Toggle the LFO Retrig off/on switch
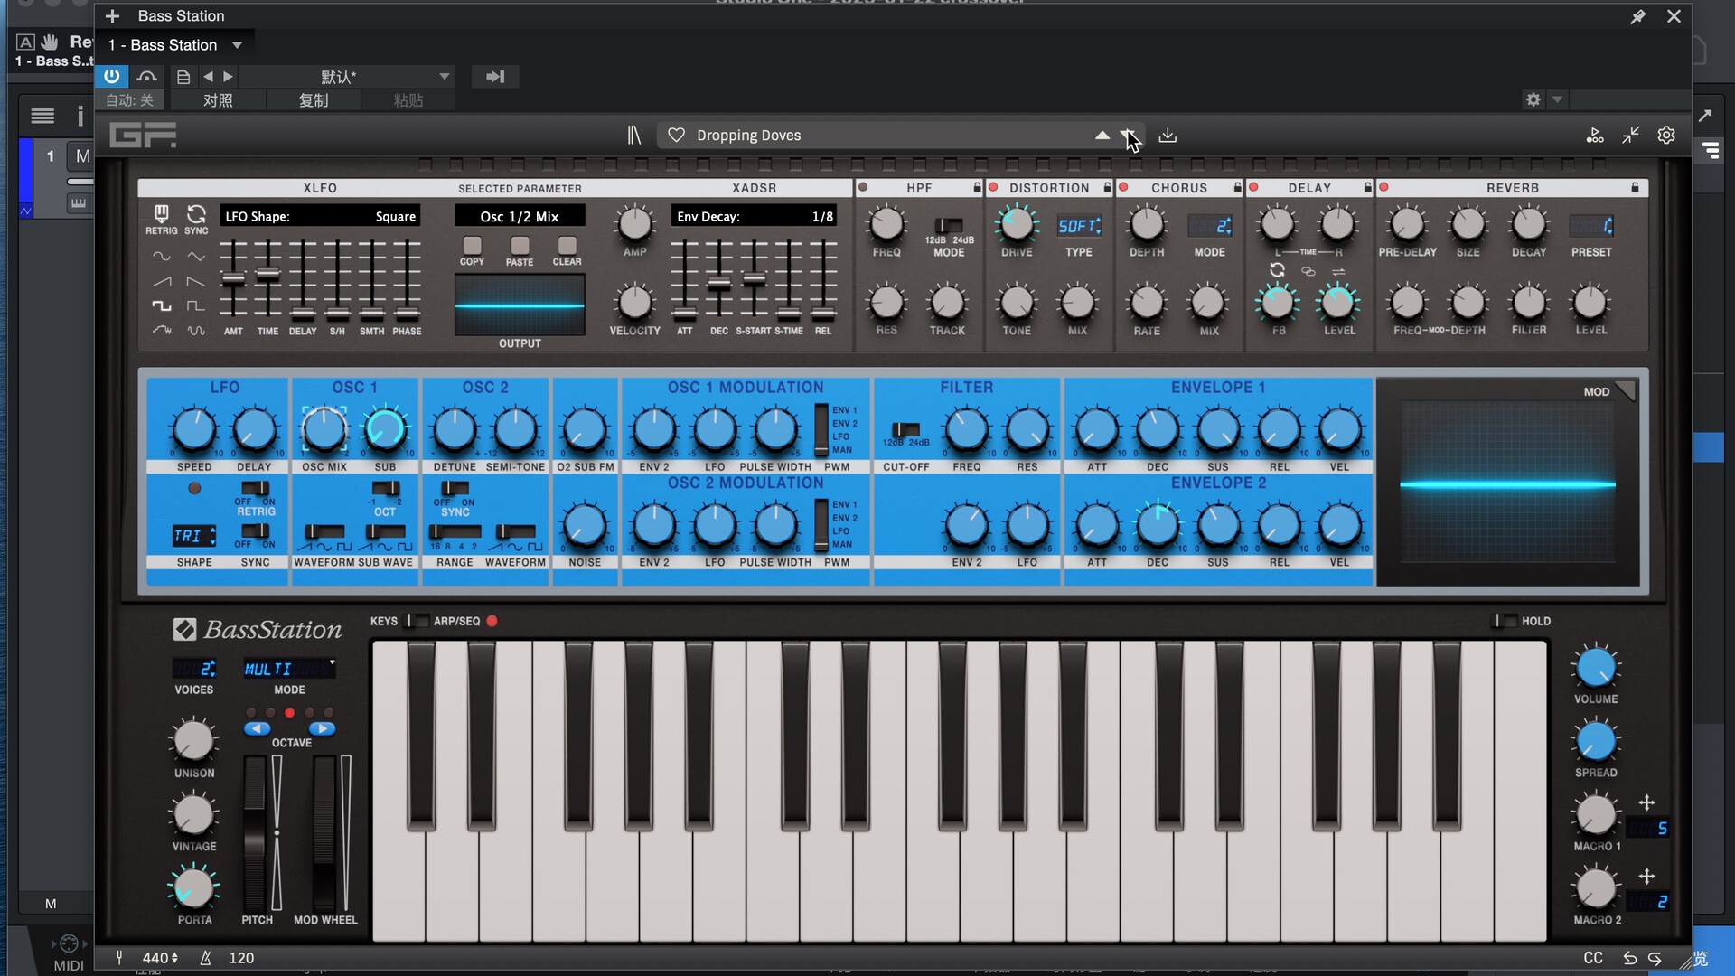 (x=256, y=488)
